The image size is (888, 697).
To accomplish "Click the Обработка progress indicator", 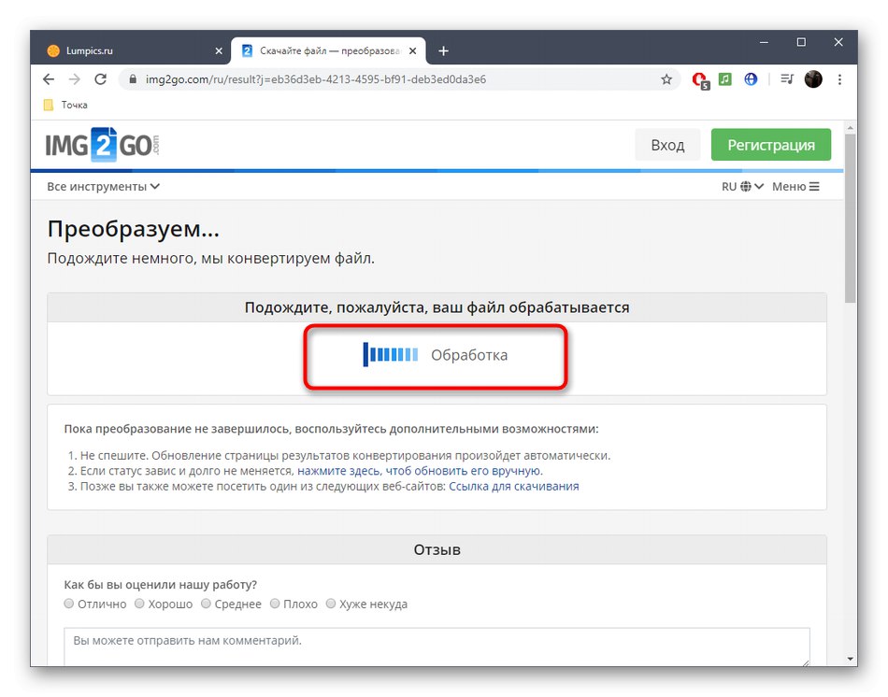I will click(x=436, y=355).
